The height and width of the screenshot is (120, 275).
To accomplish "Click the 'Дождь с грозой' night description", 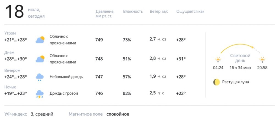I will 64,93.
